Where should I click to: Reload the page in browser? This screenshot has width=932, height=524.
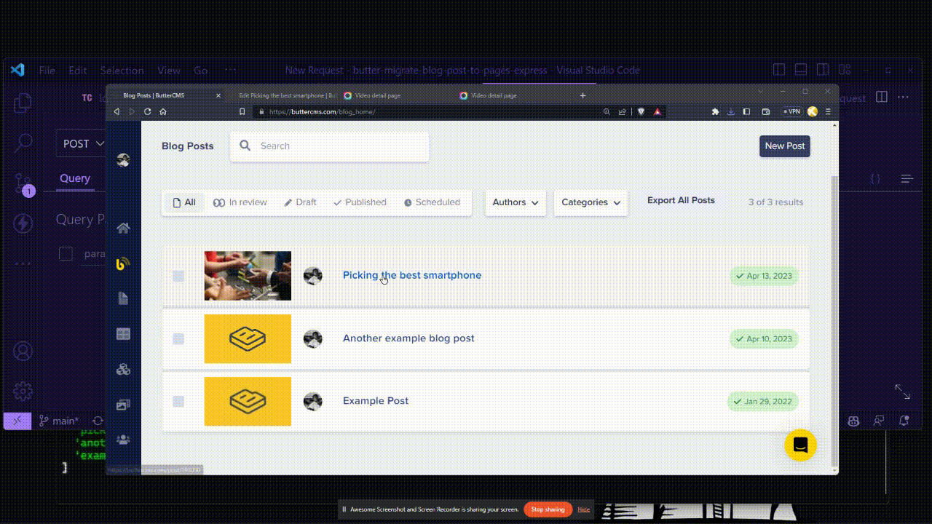(147, 111)
